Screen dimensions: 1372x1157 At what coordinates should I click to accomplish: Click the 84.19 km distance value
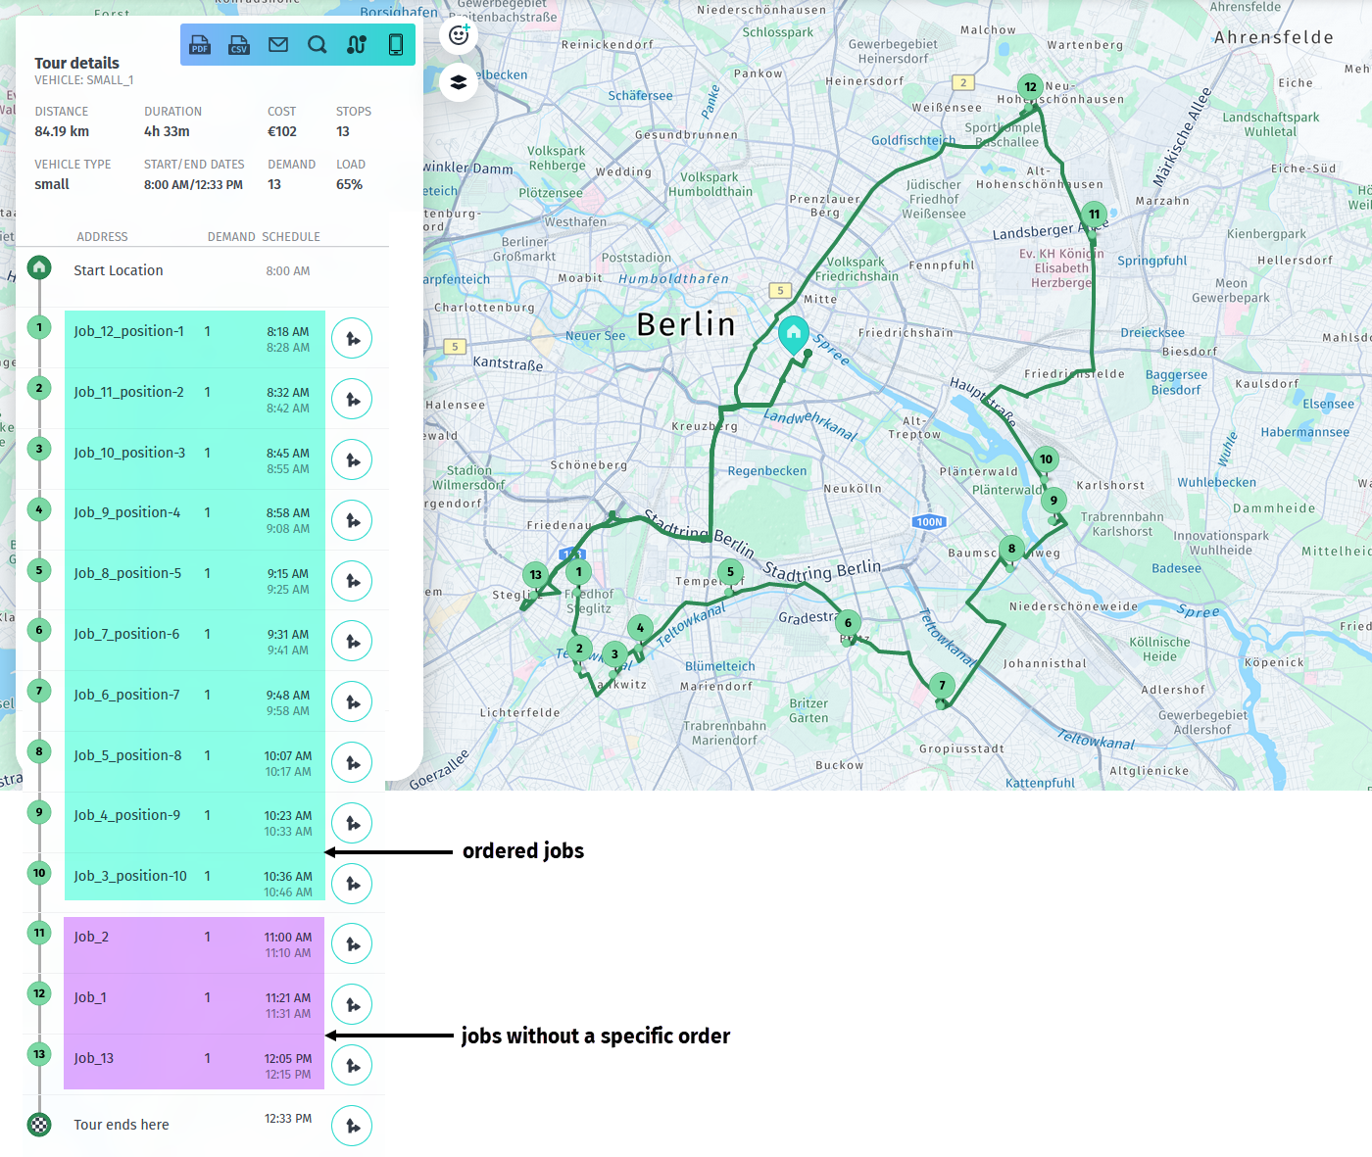62,131
